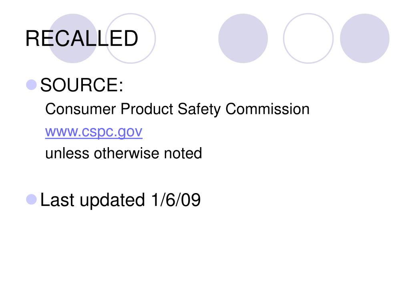Click the word Safety in source line
Viewport: 410px width, 307px height.
tap(199, 109)
